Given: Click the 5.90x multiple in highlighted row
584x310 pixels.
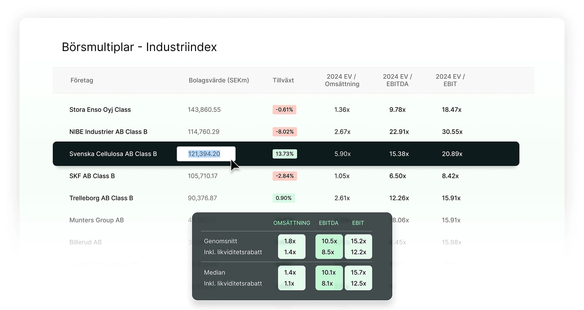Looking at the screenshot, I should coord(343,154).
